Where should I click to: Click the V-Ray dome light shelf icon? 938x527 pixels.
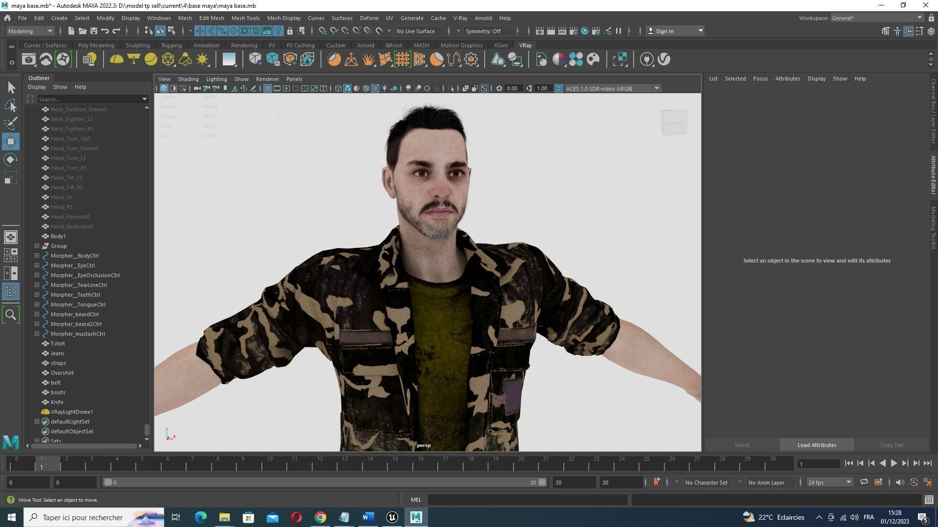tap(116, 60)
